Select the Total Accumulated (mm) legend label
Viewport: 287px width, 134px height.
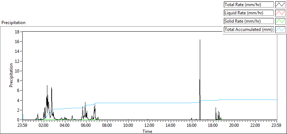pyautogui.click(x=249, y=29)
